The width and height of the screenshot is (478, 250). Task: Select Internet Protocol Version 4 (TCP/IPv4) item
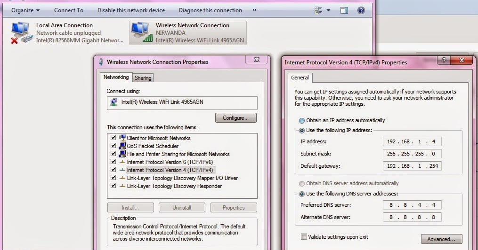tap(170, 170)
